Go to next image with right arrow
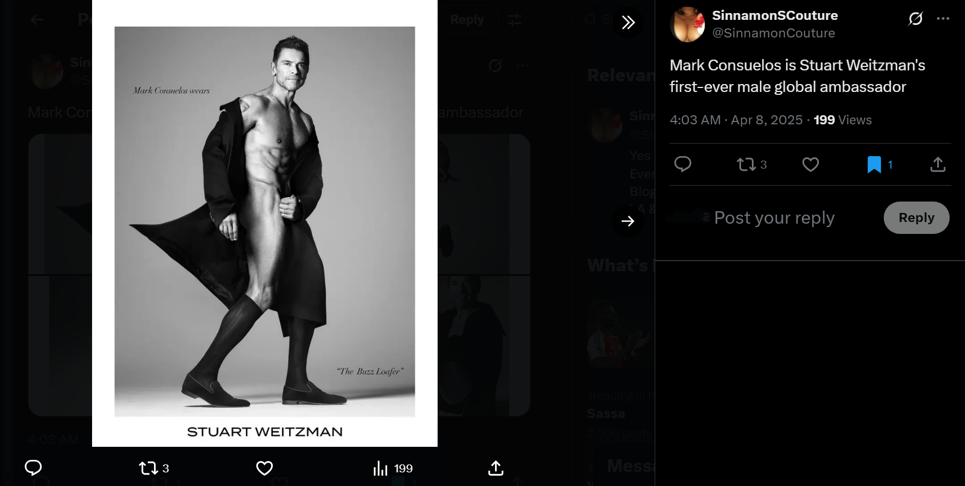Screen dimensions: 965x486 (x=628, y=221)
